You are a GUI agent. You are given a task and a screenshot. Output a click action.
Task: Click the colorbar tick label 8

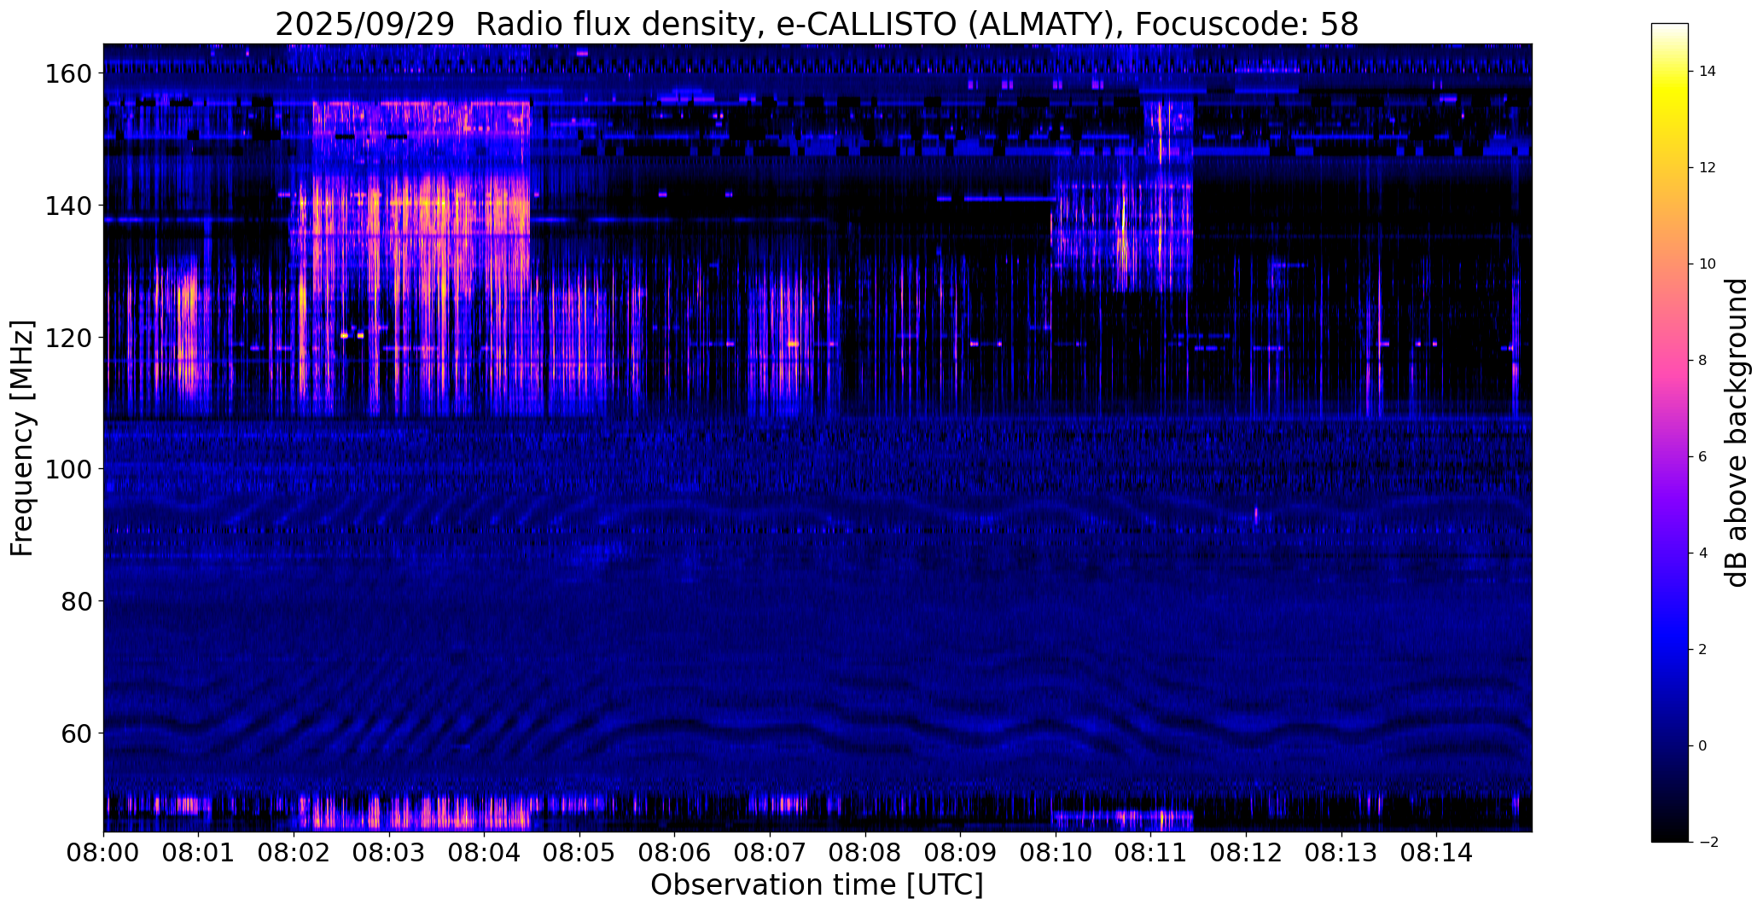point(1703,361)
